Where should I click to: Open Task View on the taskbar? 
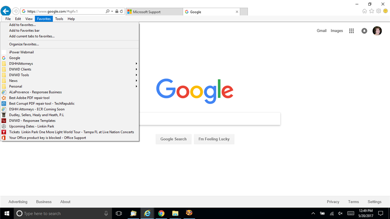[x=119, y=214]
